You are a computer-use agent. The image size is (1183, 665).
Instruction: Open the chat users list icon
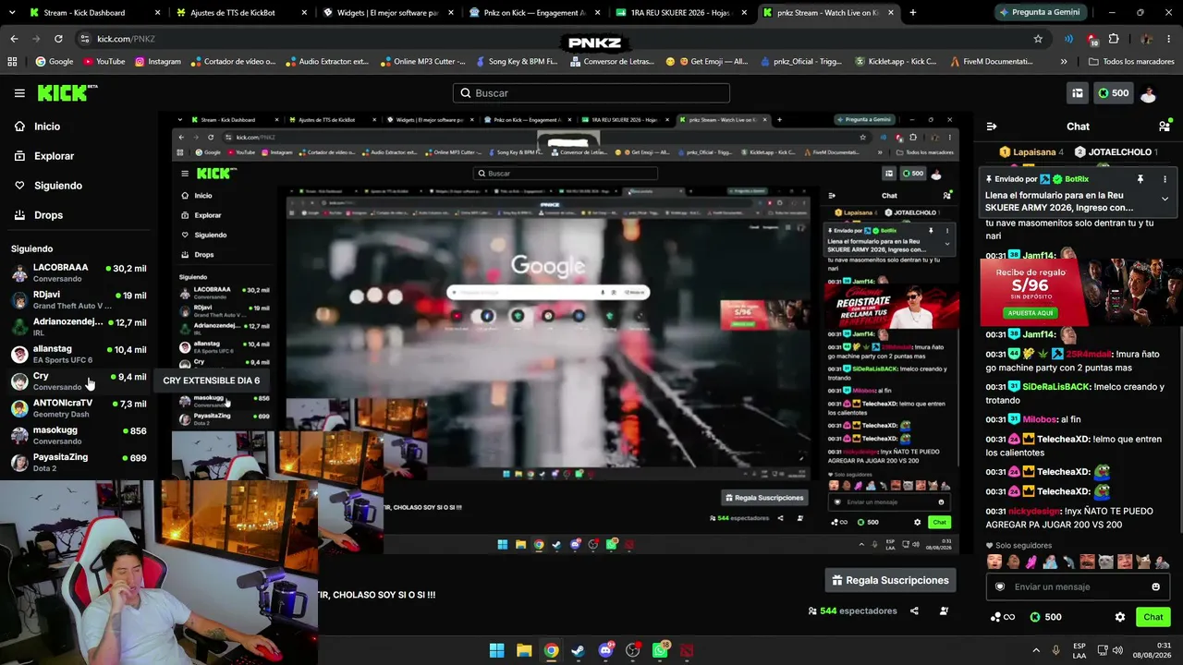[1165, 127]
